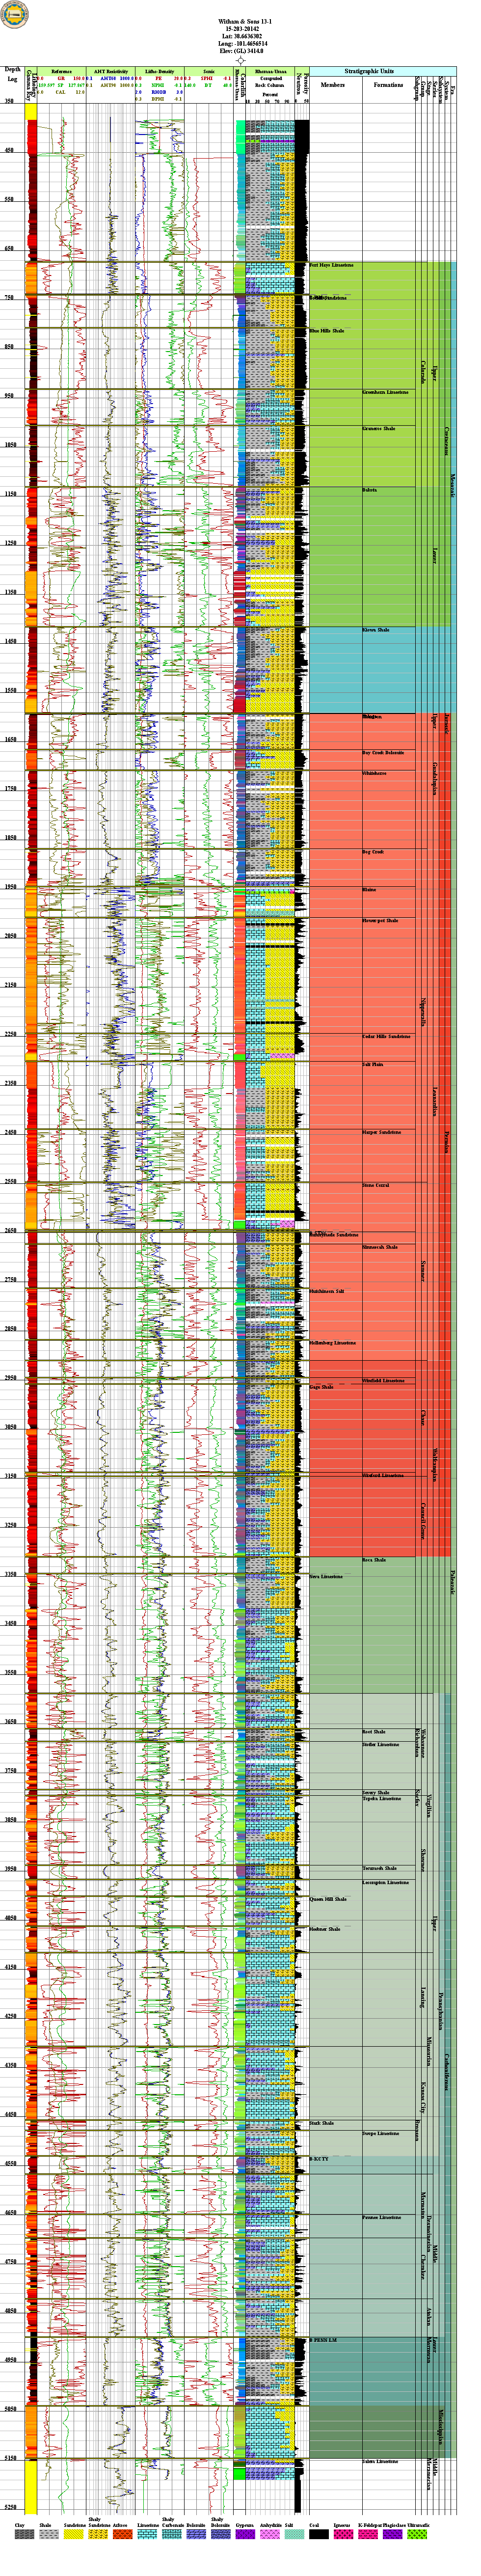Viewport: 481px width, 2576px height.
Task: Click the 'Swope Limestone' label
Action: coord(380,2133)
